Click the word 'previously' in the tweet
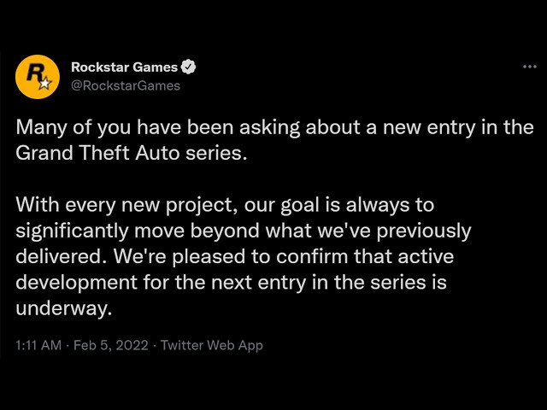This screenshot has height=410, width=547. coord(424,231)
